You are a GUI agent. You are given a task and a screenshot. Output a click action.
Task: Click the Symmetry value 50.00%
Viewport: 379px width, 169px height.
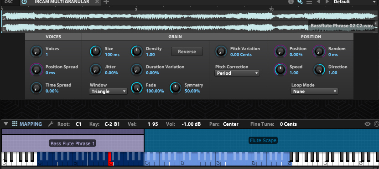(x=192, y=91)
